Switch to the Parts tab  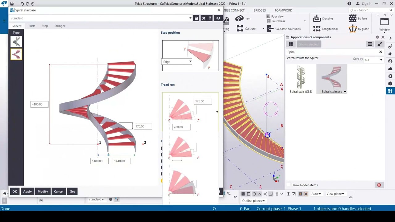(32, 26)
